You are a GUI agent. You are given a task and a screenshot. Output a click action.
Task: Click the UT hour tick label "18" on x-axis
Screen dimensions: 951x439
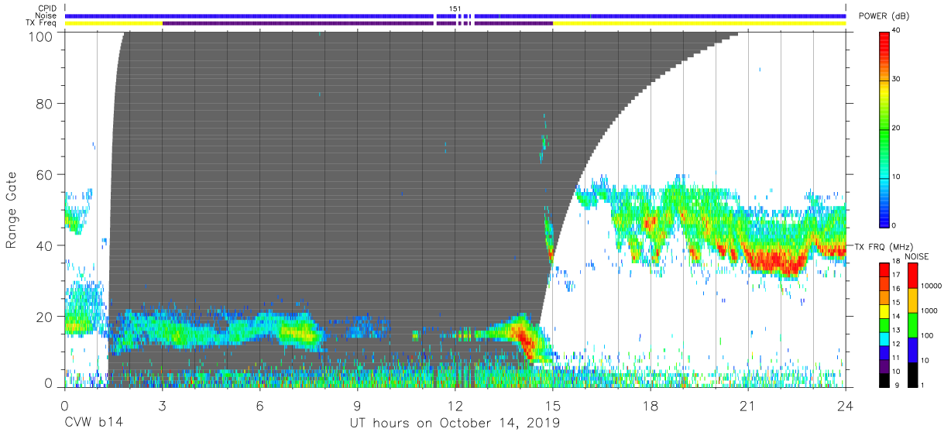click(651, 405)
